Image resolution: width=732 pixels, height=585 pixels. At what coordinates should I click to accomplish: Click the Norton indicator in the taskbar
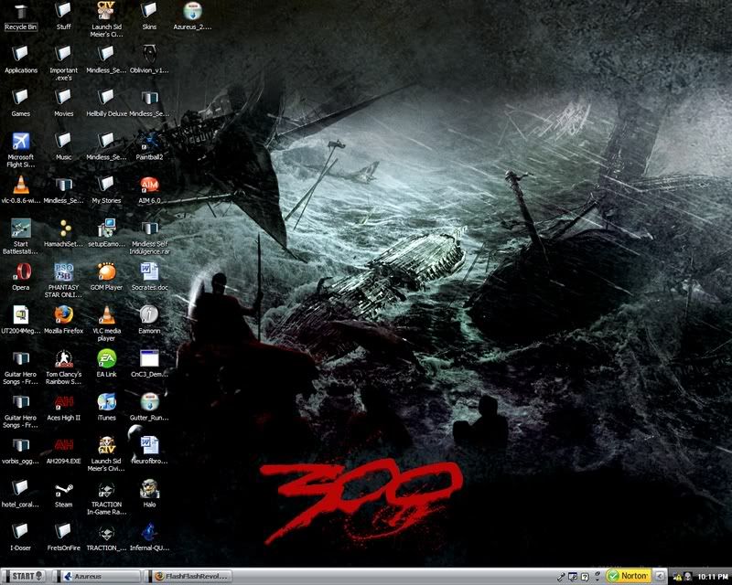[x=629, y=576]
